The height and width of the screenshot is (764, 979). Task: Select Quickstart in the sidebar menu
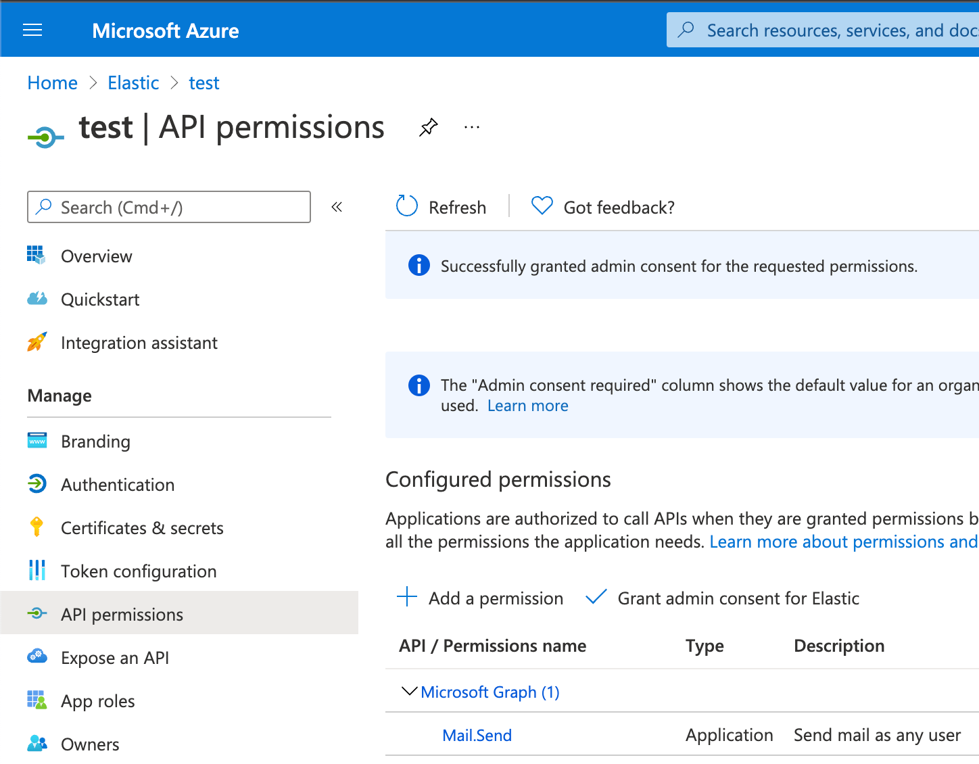point(100,299)
